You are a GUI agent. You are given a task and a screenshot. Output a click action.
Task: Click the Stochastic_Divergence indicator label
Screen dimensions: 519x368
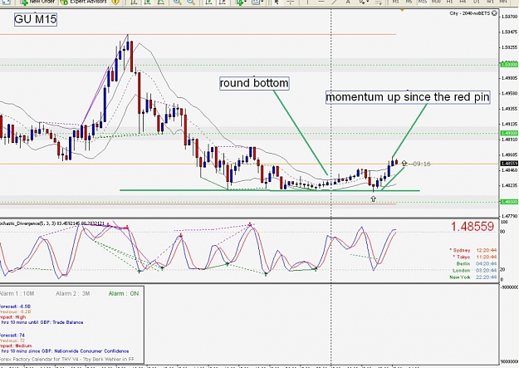point(52,223)
